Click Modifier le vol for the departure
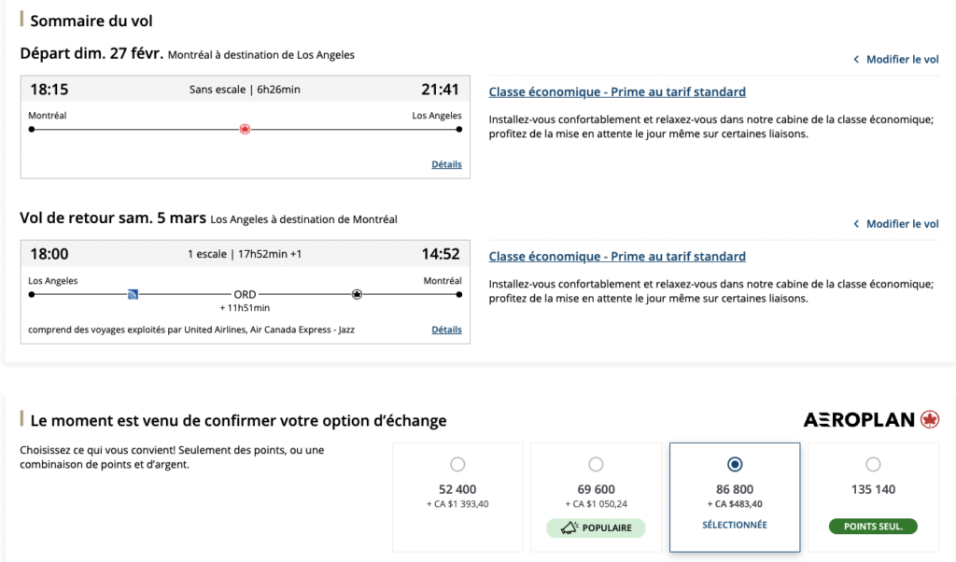The height and width of the screenshot is (562, 956). click(902, 60)
